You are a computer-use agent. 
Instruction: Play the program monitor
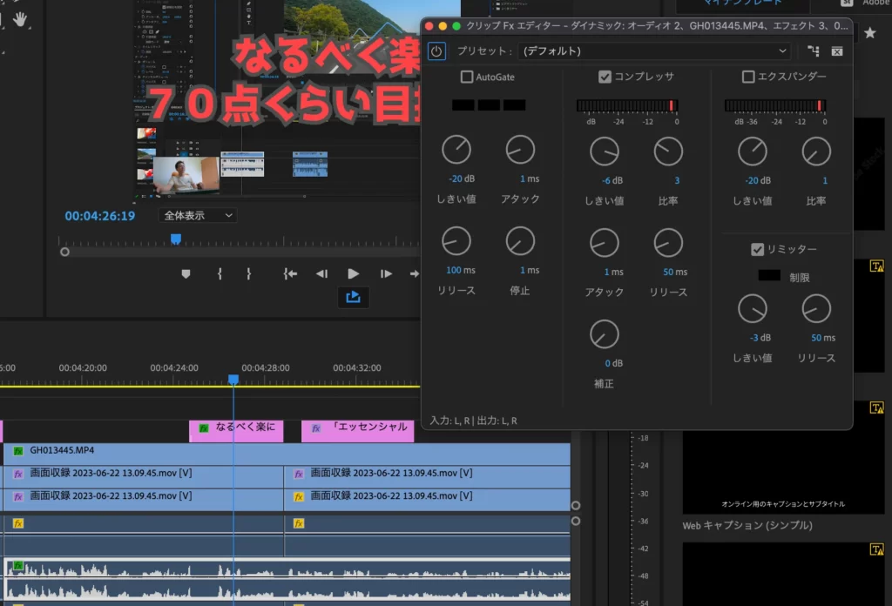354,274
